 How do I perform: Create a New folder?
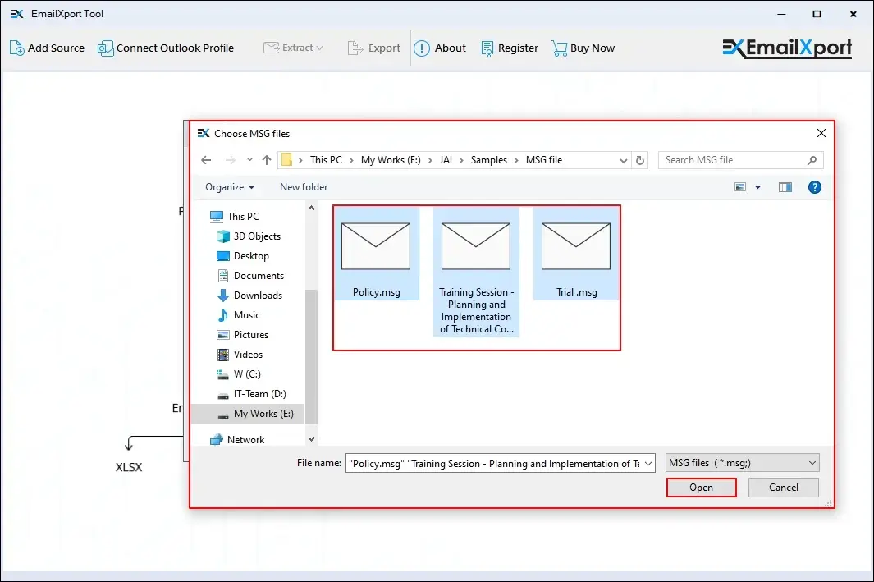pyautogui.click(x=304, y=187)
